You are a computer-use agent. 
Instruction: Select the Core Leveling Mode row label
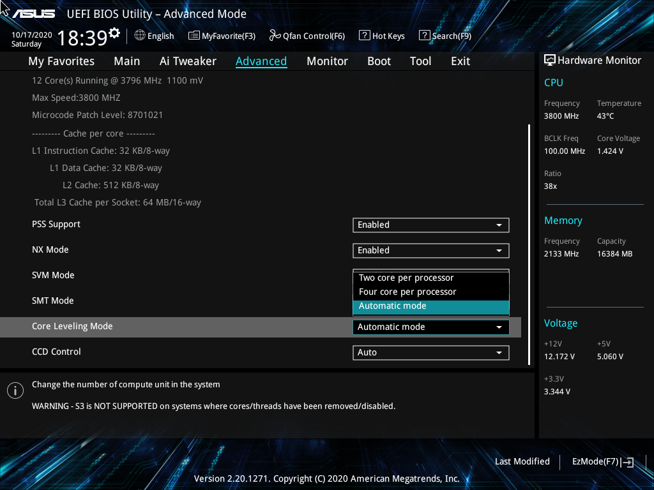tap(72, 326)
